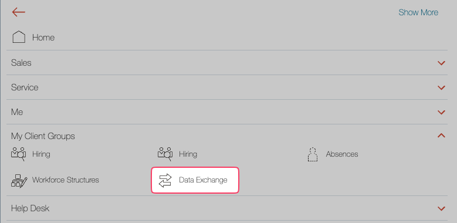Select the Home menu label
The image size is (457, 223).
43,38
